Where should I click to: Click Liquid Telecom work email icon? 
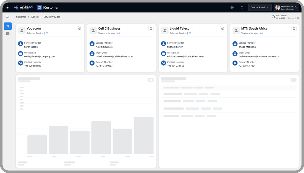point(164,53)
